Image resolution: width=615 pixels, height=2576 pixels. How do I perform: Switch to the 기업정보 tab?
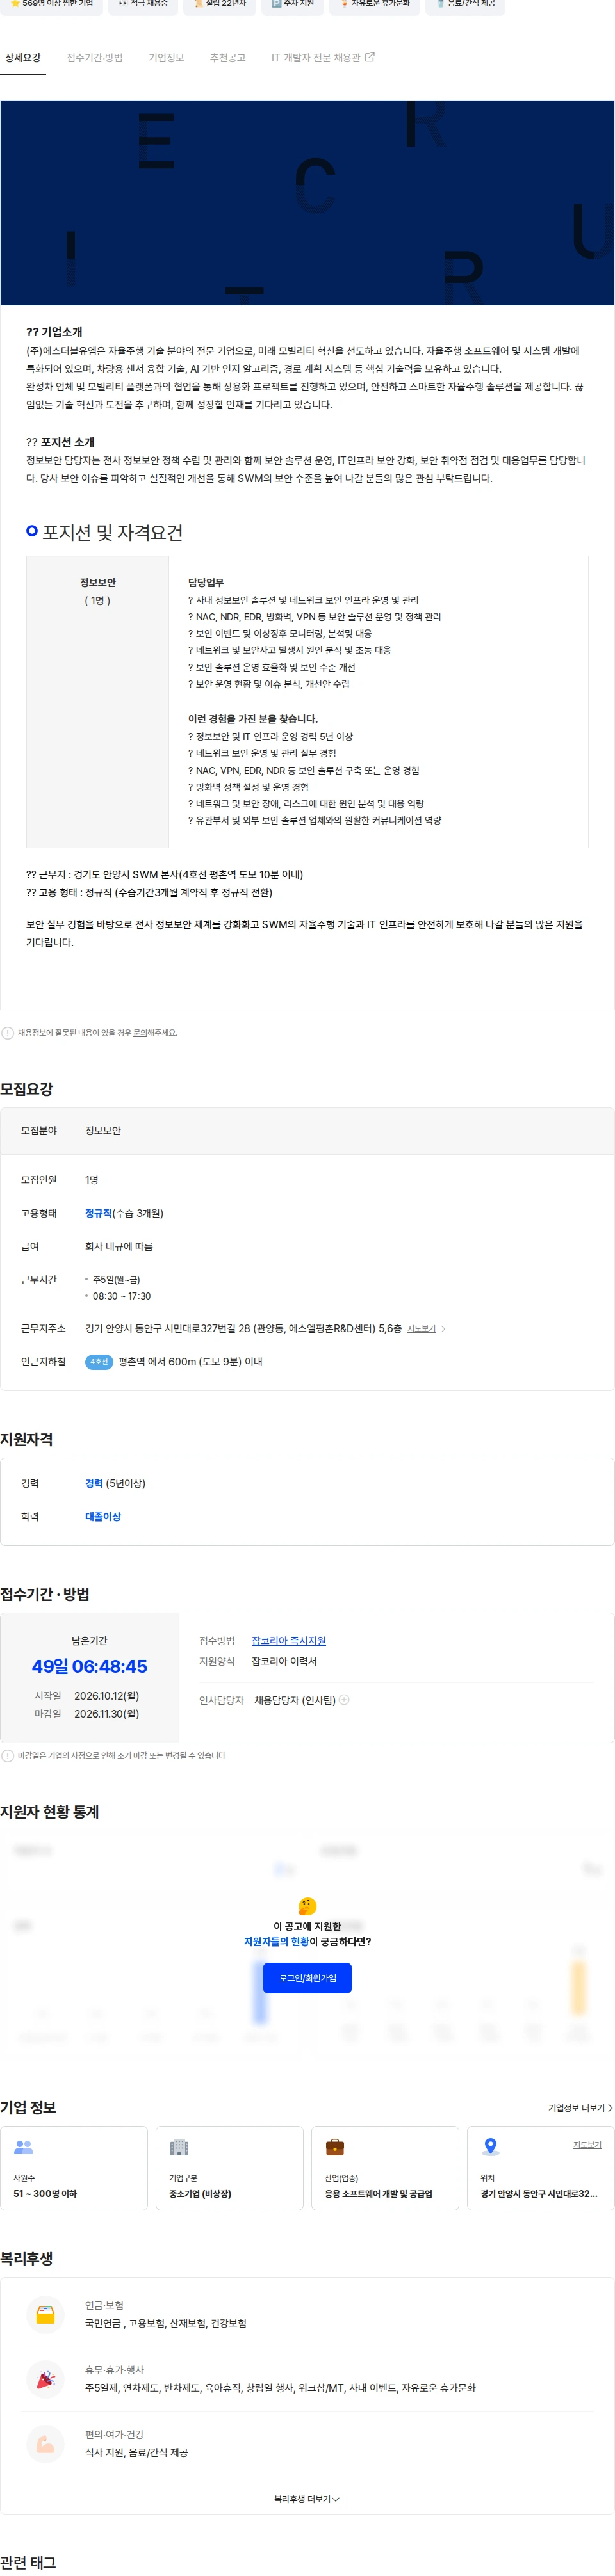pyautogui.click(x=166, y=58)
